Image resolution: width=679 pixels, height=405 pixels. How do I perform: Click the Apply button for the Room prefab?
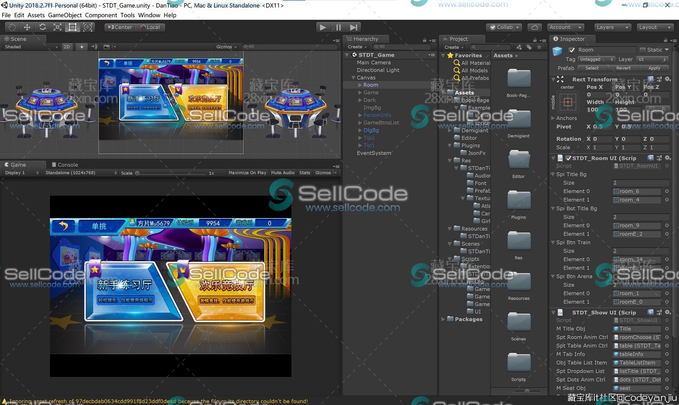click(x=654, y=68)
